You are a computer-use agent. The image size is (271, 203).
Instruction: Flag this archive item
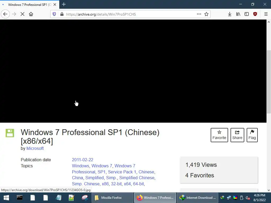point(252,135)
